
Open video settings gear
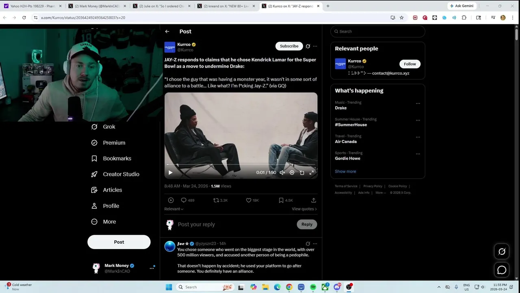(292, 173)
